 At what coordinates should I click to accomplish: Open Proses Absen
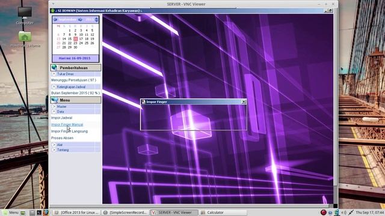[62, 138]
